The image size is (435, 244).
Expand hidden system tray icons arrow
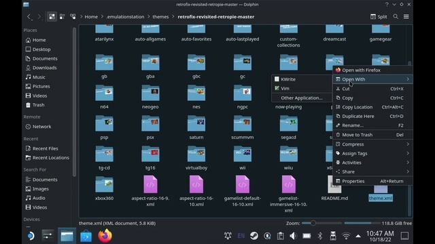click(358, 236)
